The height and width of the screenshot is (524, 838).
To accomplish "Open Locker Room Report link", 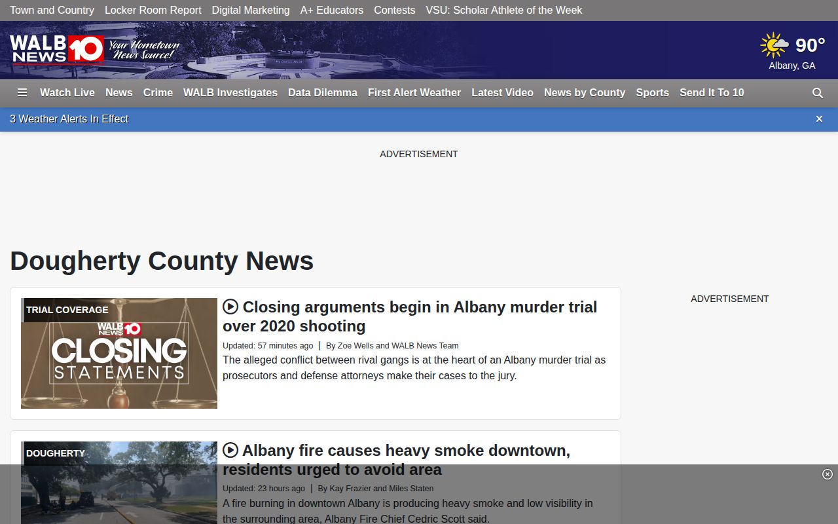I will (153, 10).
